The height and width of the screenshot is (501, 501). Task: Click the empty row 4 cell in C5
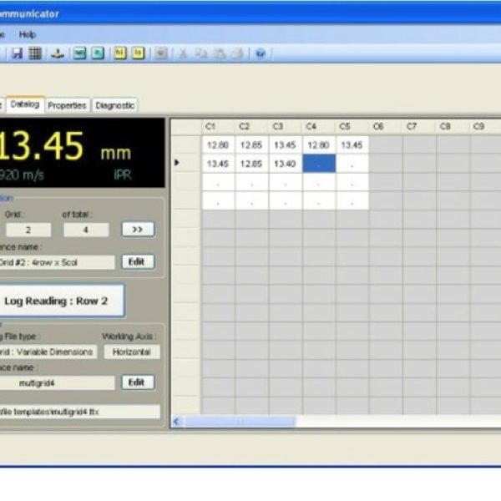[352, 200]
